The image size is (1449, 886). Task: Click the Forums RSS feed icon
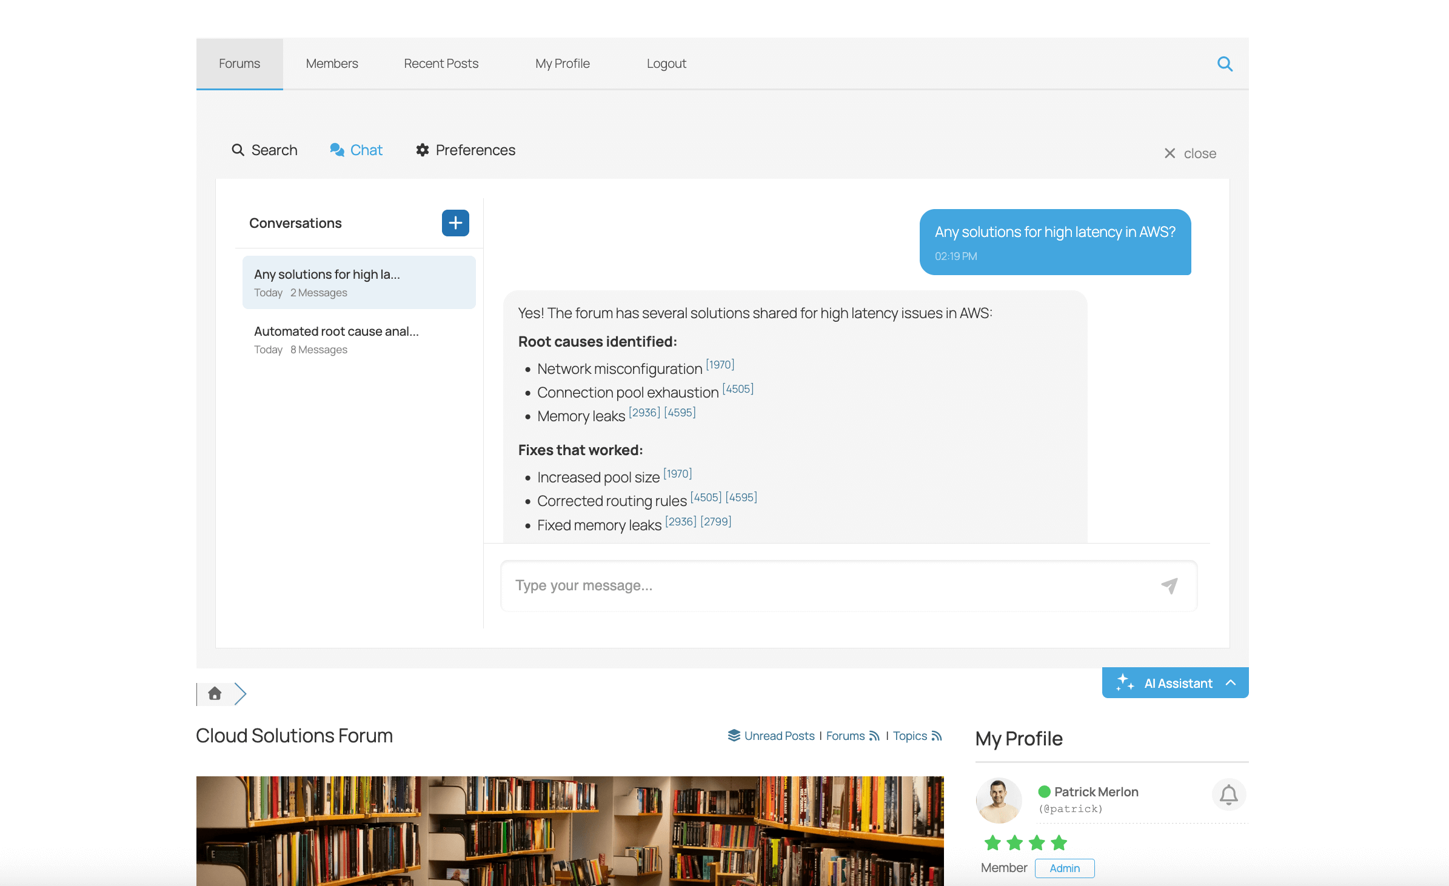(874, 736)
